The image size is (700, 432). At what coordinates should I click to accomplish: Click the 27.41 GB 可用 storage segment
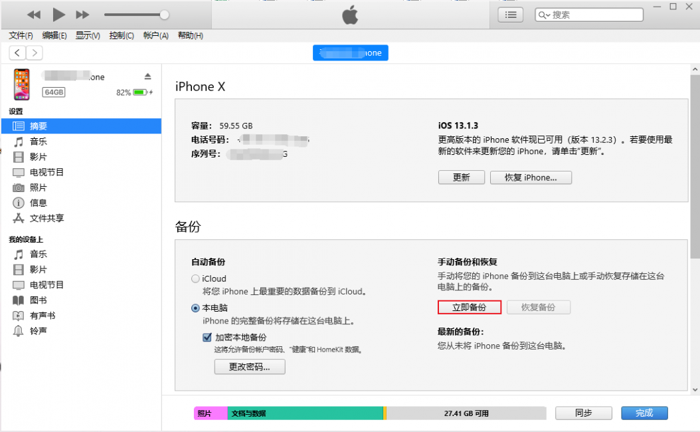[466, 413]
